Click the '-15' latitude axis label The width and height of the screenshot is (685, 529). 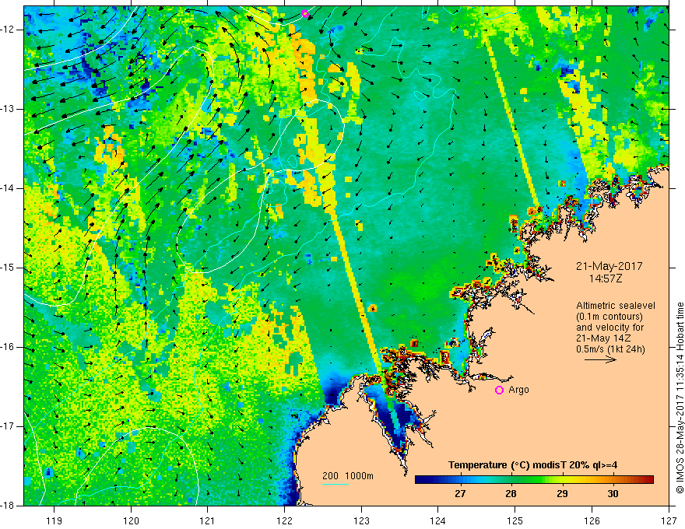click(x=9, y=268)
